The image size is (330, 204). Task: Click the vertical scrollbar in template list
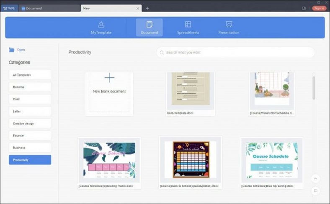(x=314, y=88)
